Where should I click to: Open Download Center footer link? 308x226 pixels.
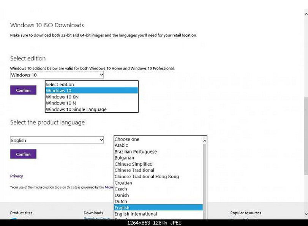click(97, 218)
